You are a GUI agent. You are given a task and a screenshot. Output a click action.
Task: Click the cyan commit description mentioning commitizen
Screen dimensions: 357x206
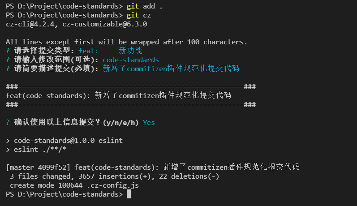(171, 69)
